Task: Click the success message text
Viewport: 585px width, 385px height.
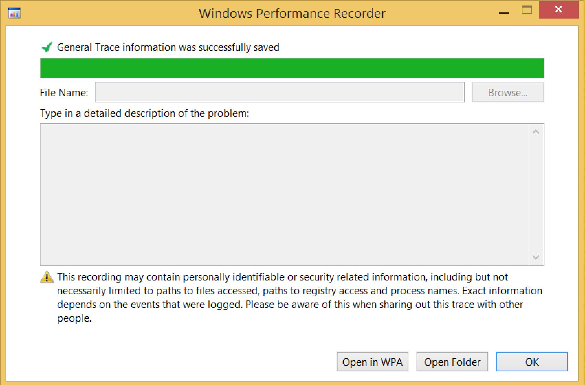Action: point(168,47)
